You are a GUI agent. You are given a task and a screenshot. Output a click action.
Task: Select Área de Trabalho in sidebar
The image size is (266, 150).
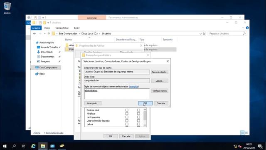[49, 47]
